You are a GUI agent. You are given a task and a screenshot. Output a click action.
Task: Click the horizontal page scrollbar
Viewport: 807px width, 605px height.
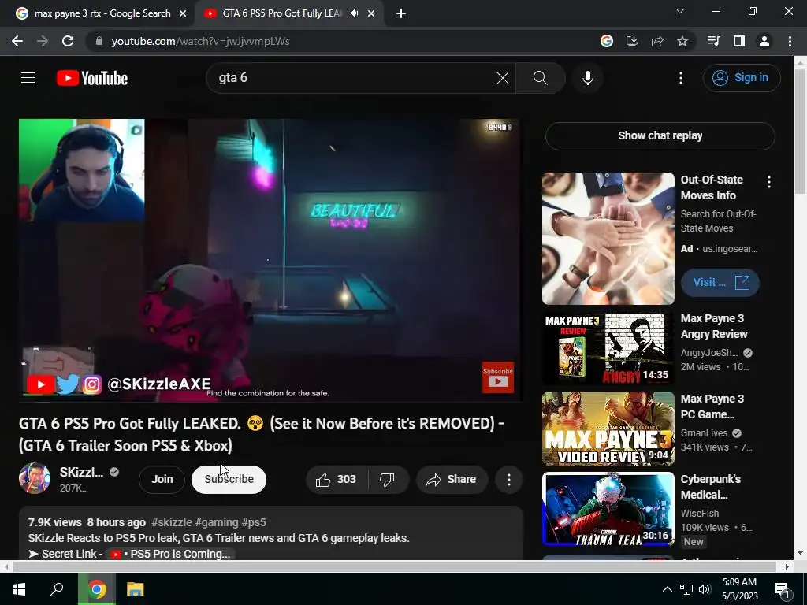(x=394, y=566)
